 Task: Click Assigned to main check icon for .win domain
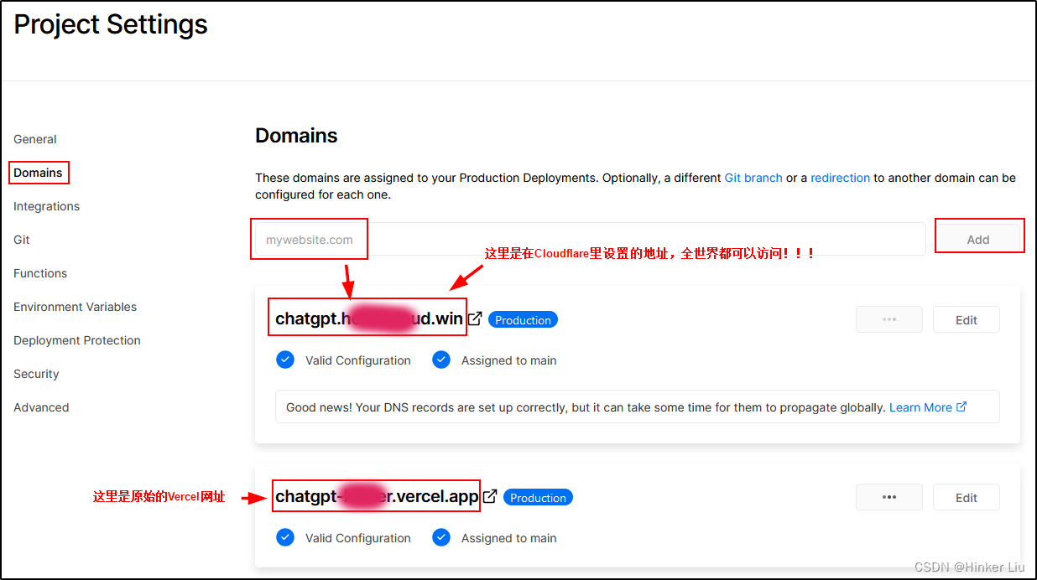441,360
